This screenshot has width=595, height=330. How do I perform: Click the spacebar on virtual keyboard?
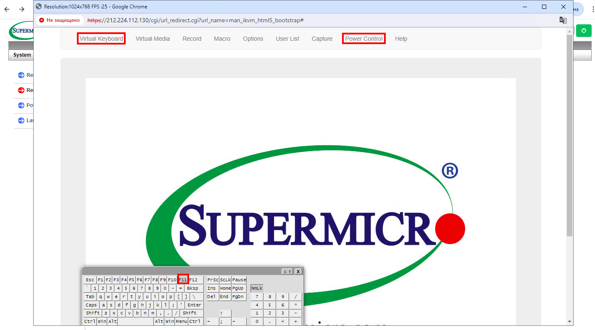point(136,322)
